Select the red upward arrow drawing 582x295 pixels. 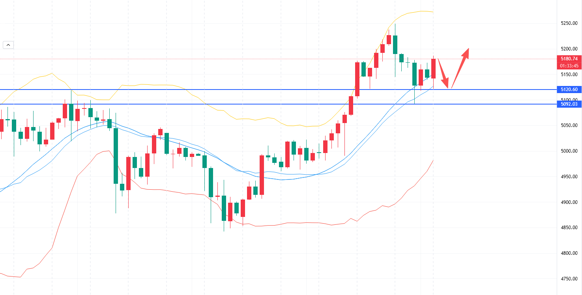460,67
